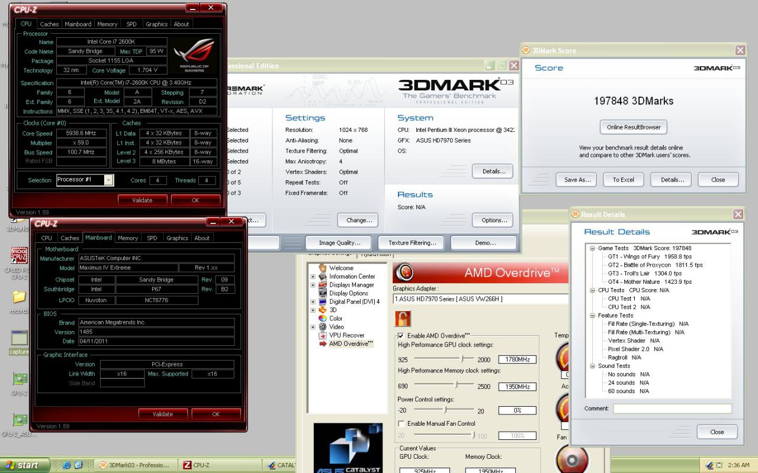
Task: Open the GPU-Z_ASUS desktop icon
Action: click(x=19, y=419)
